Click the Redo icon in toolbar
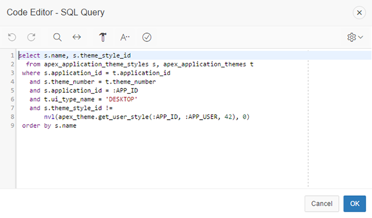The image size is (372, 218). click(31, 37)
